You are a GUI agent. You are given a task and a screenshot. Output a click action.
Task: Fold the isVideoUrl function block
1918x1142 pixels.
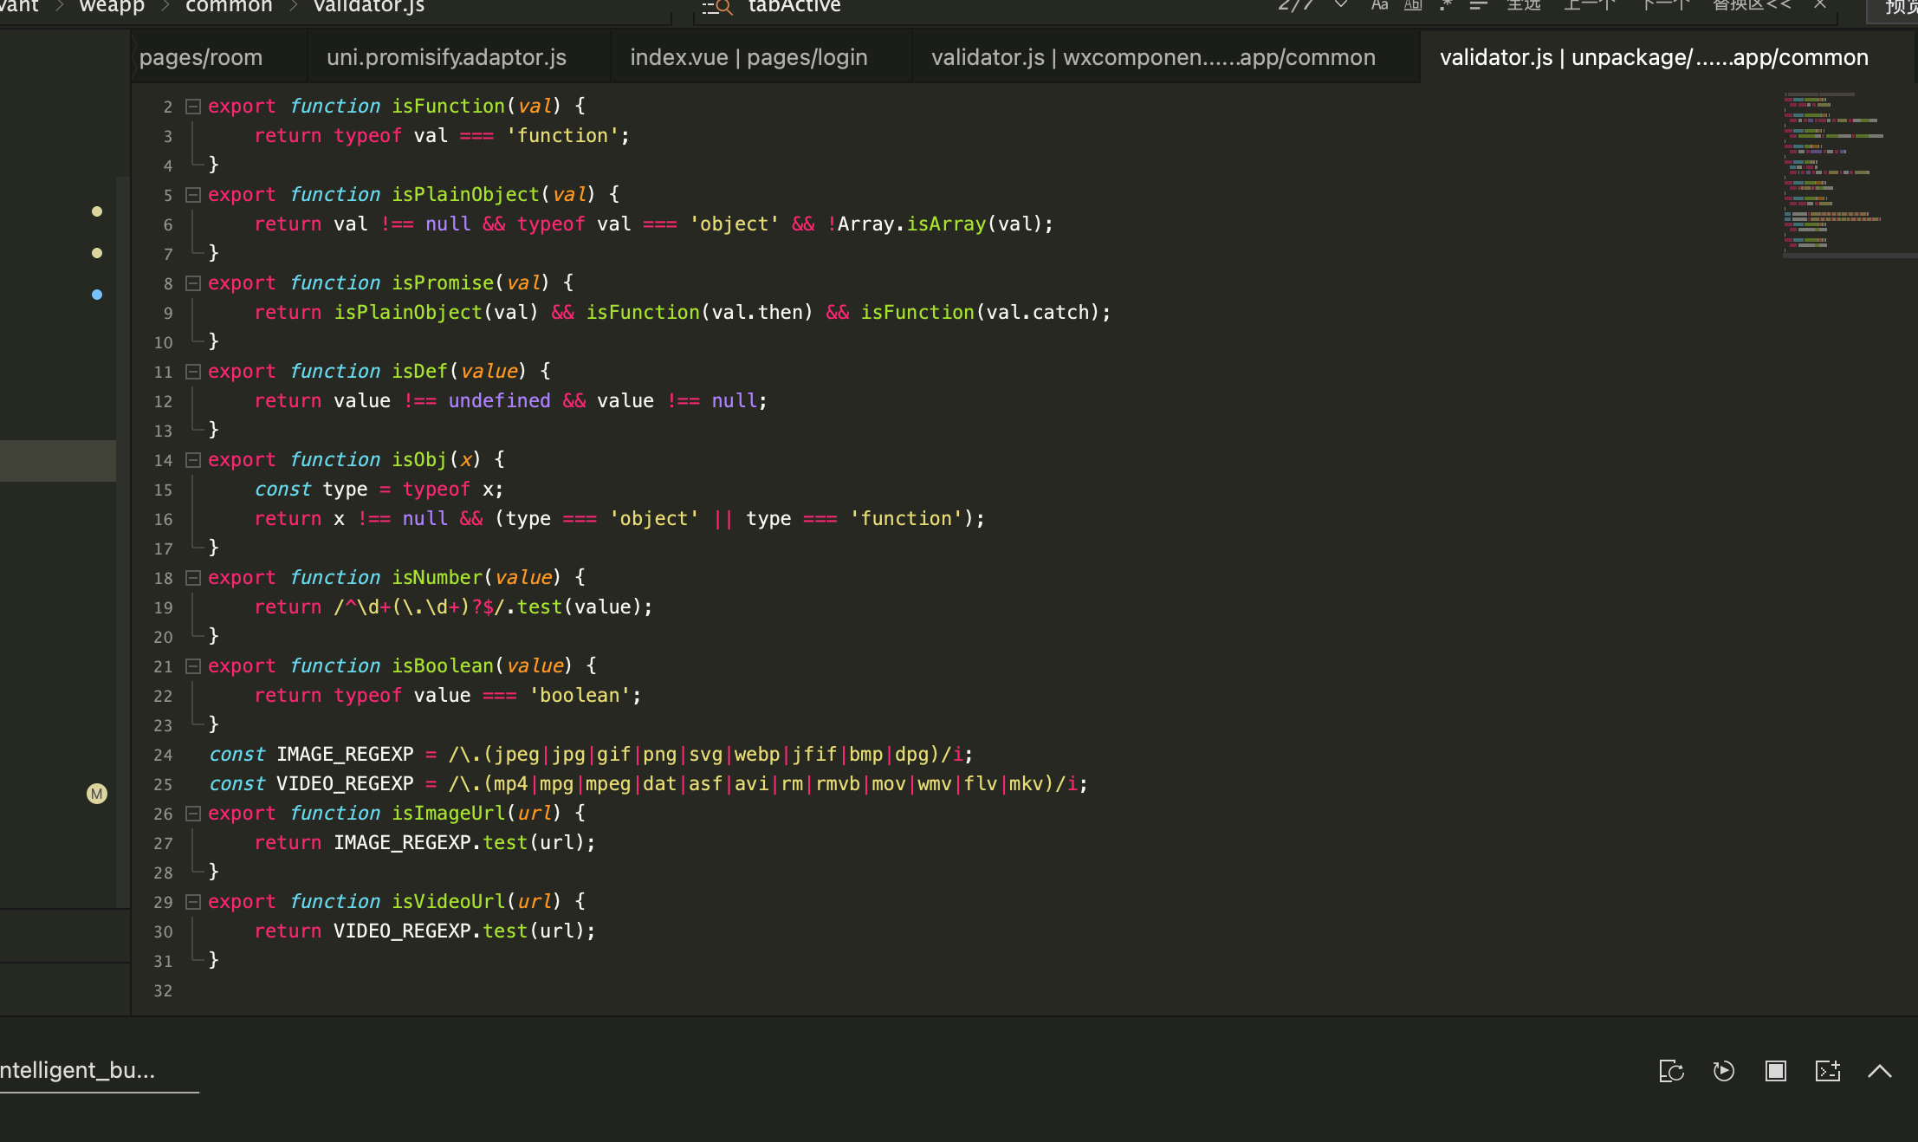click(x=193, y=902)
